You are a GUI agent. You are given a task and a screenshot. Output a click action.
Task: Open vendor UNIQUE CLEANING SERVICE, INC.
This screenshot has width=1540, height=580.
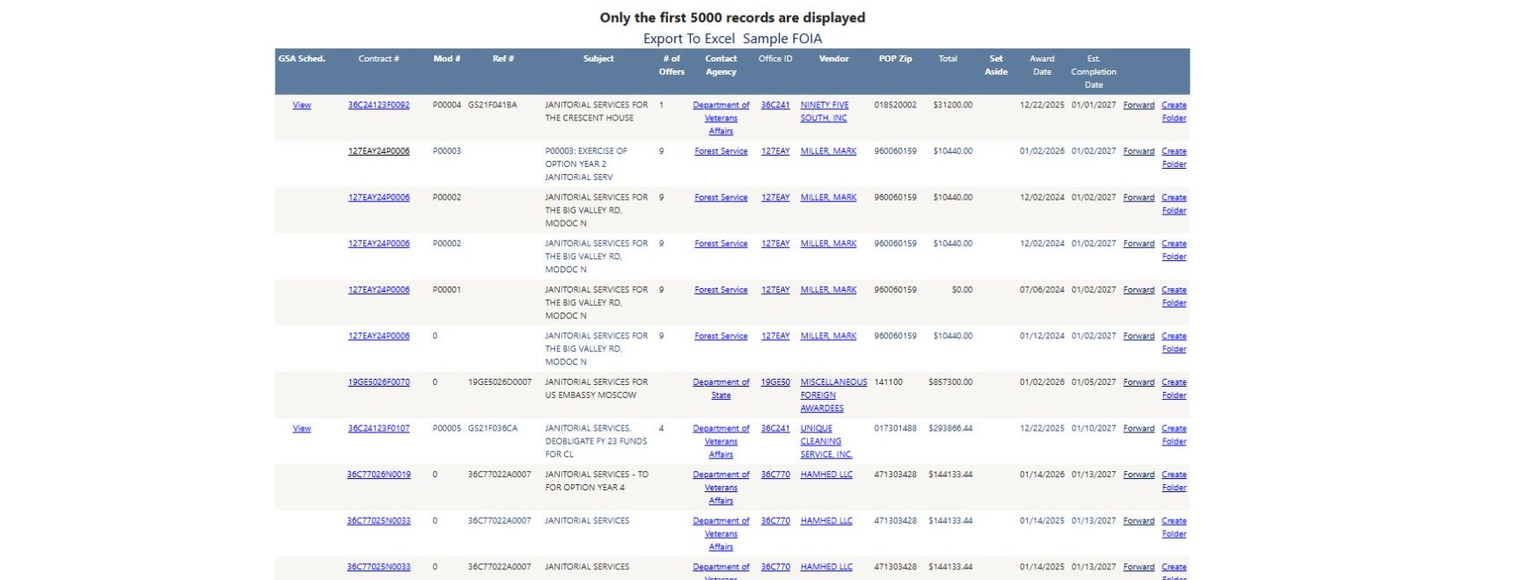point(826,441)
